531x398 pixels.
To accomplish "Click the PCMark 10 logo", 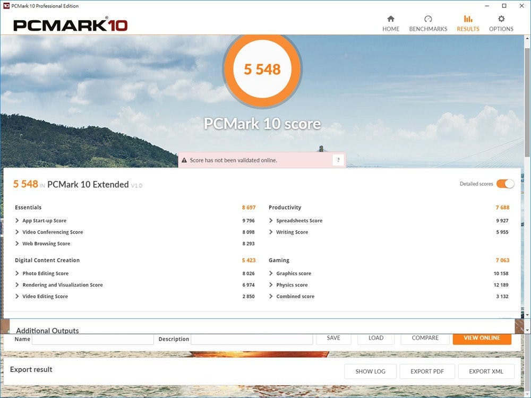I will 70,25.
